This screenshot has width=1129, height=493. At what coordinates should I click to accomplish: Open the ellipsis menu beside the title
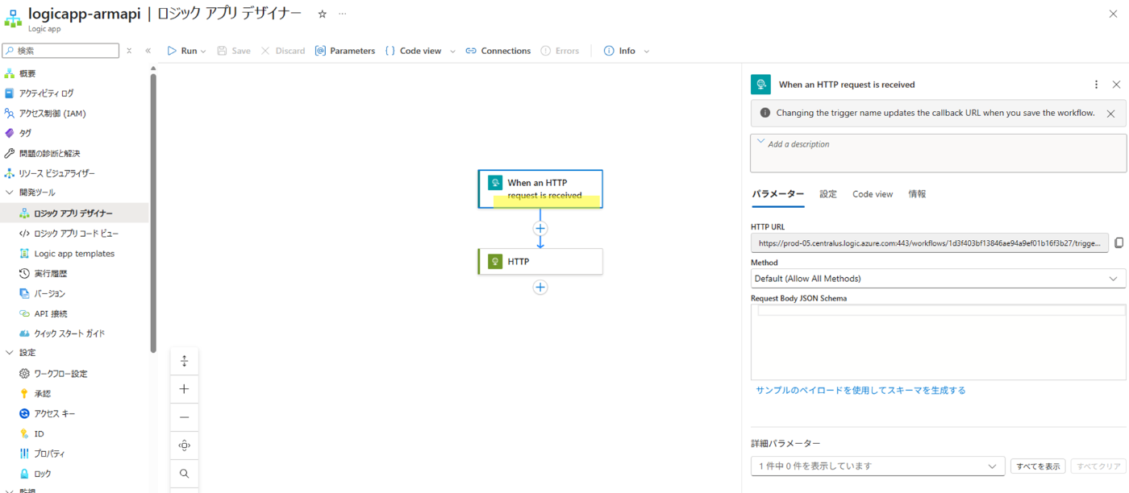[x=342, y=14]
